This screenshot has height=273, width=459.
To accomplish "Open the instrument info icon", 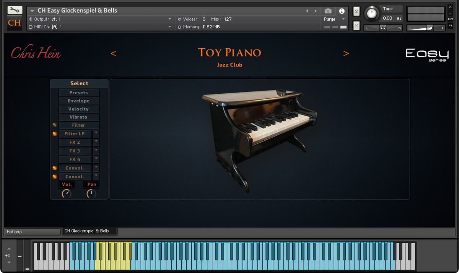I will tap(342, 11).
